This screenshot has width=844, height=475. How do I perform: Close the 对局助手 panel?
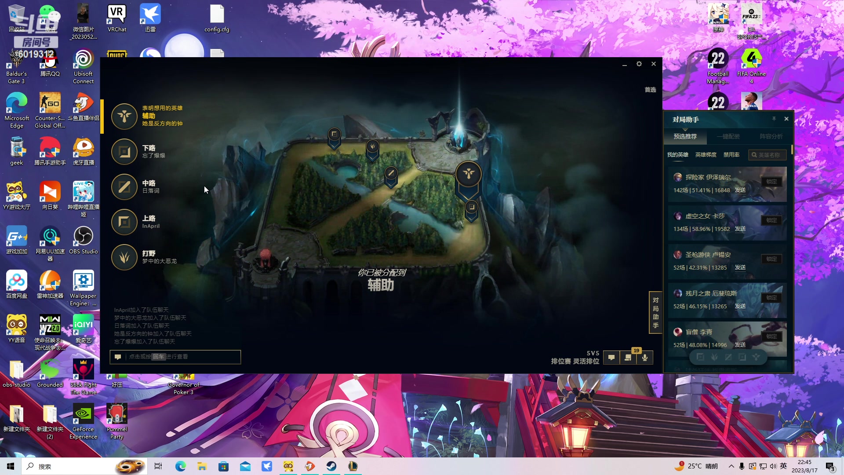pos(786,119)
